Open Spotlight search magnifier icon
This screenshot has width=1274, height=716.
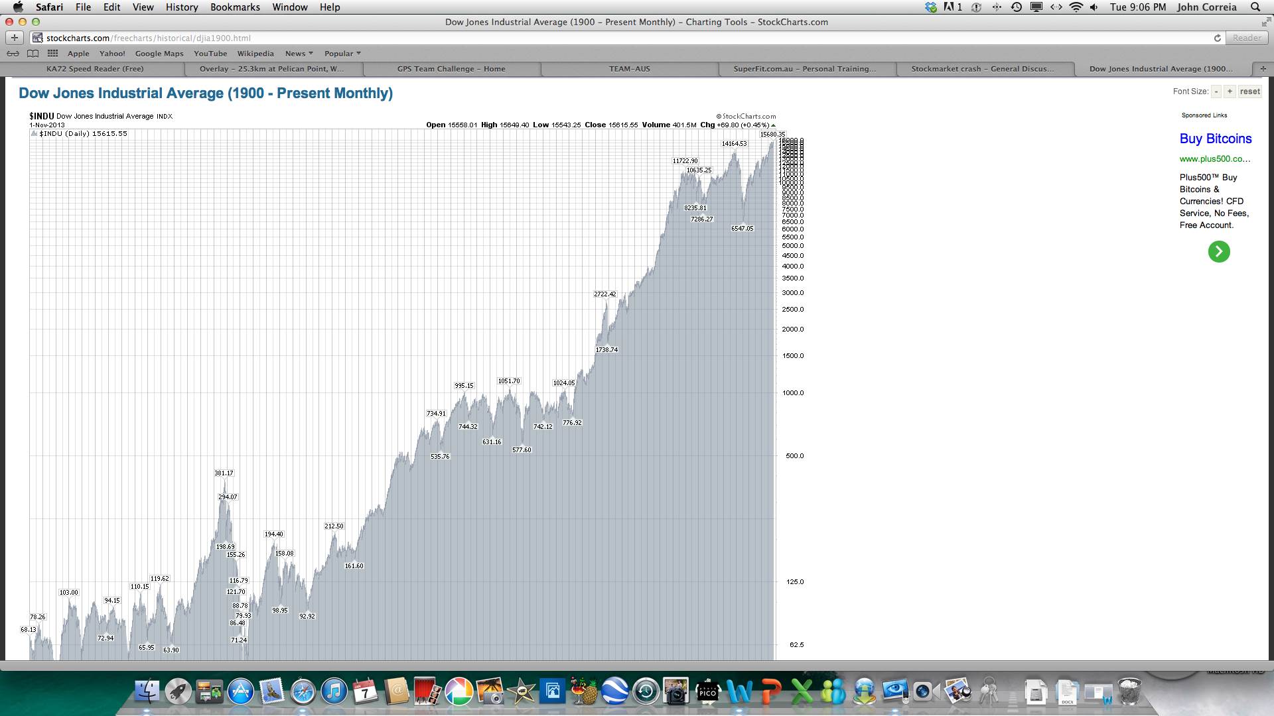[x=1255, y=7]
